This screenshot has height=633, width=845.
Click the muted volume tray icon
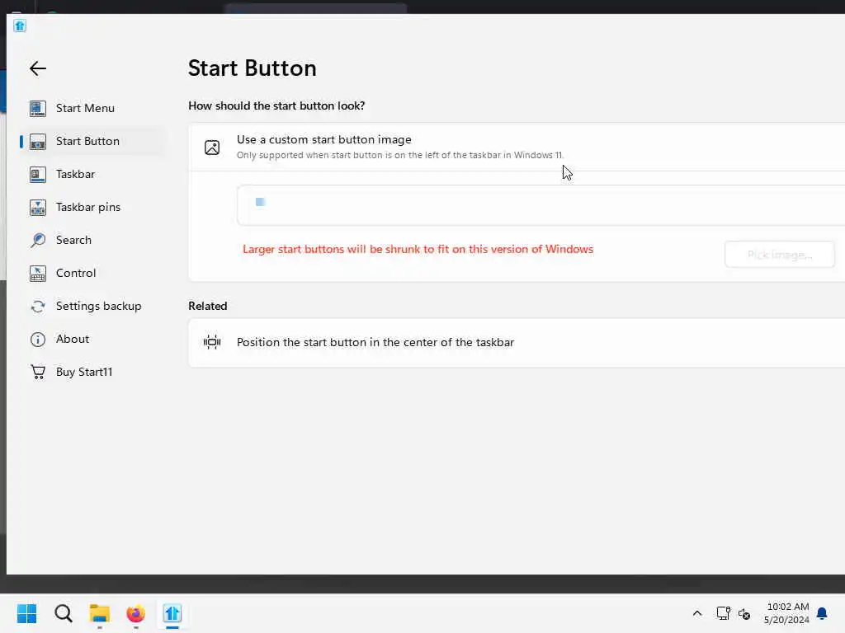pos(744,613)
